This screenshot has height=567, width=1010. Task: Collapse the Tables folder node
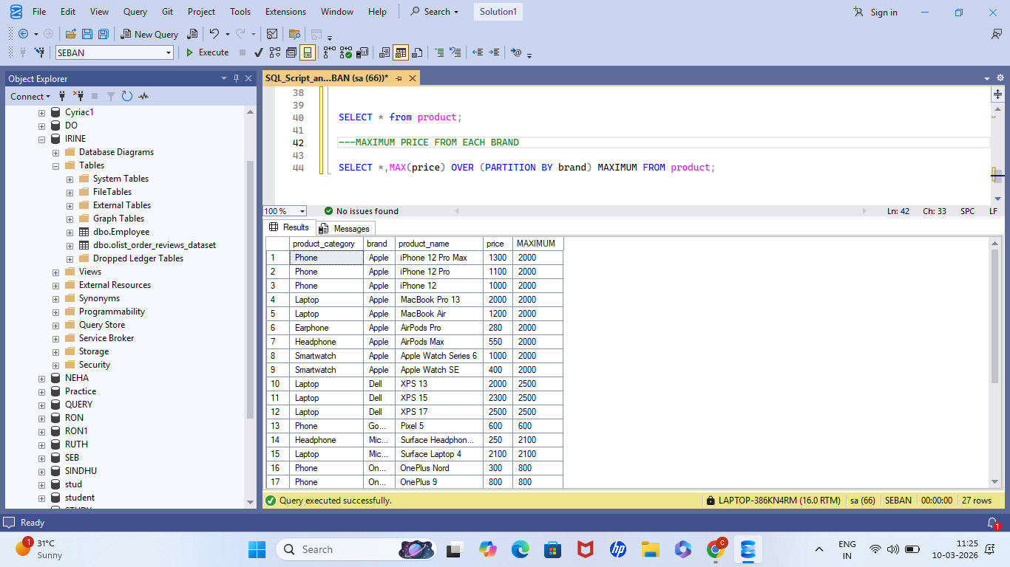[56, 165]
